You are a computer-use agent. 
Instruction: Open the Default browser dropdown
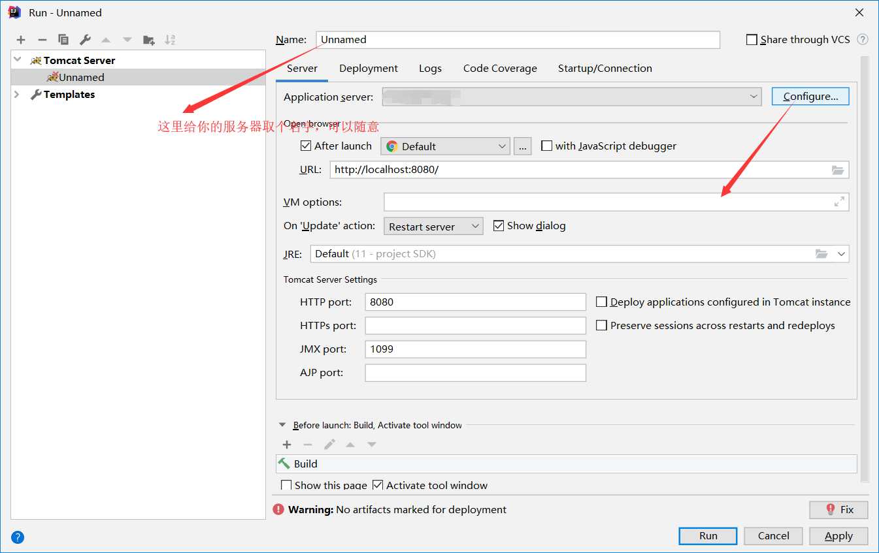[445, 146]
